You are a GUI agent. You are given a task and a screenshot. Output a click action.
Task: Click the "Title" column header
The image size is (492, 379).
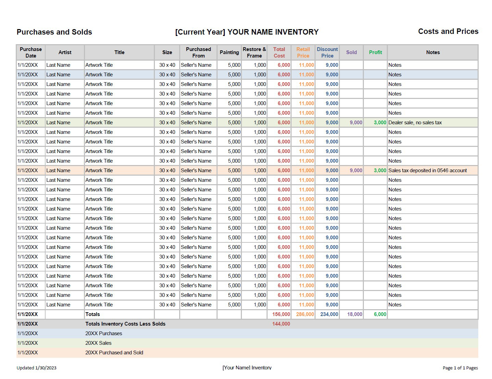[x=119, y=52]
